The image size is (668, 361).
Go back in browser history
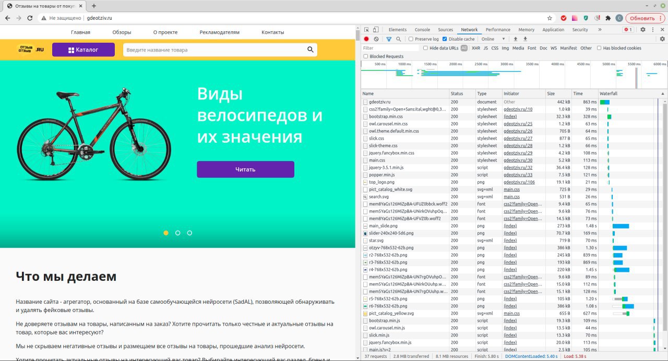pos(7,18)
